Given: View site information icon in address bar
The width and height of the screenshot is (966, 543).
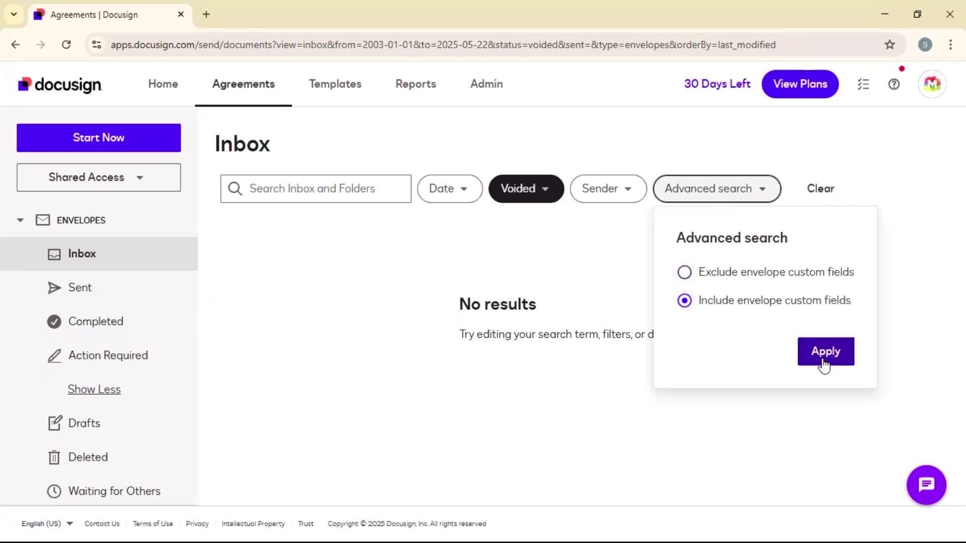Looking at the screenshot, I should [97, 45].
